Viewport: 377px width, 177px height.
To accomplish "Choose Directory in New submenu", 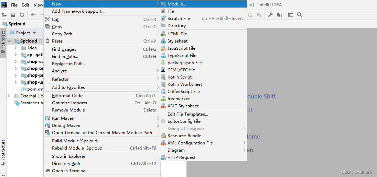I will click(203, 26).
